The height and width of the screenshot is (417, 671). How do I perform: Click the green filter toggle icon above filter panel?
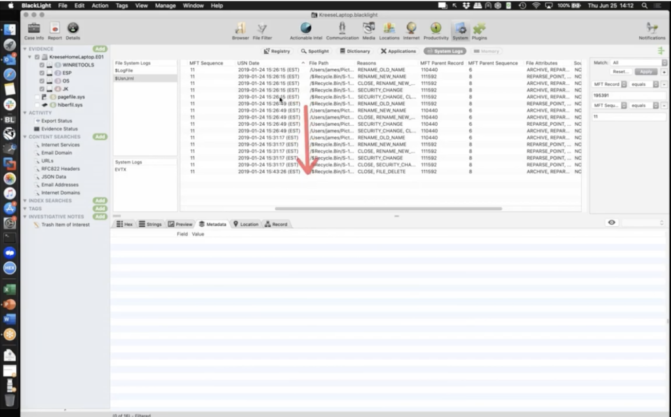click(x=661, y=51)
